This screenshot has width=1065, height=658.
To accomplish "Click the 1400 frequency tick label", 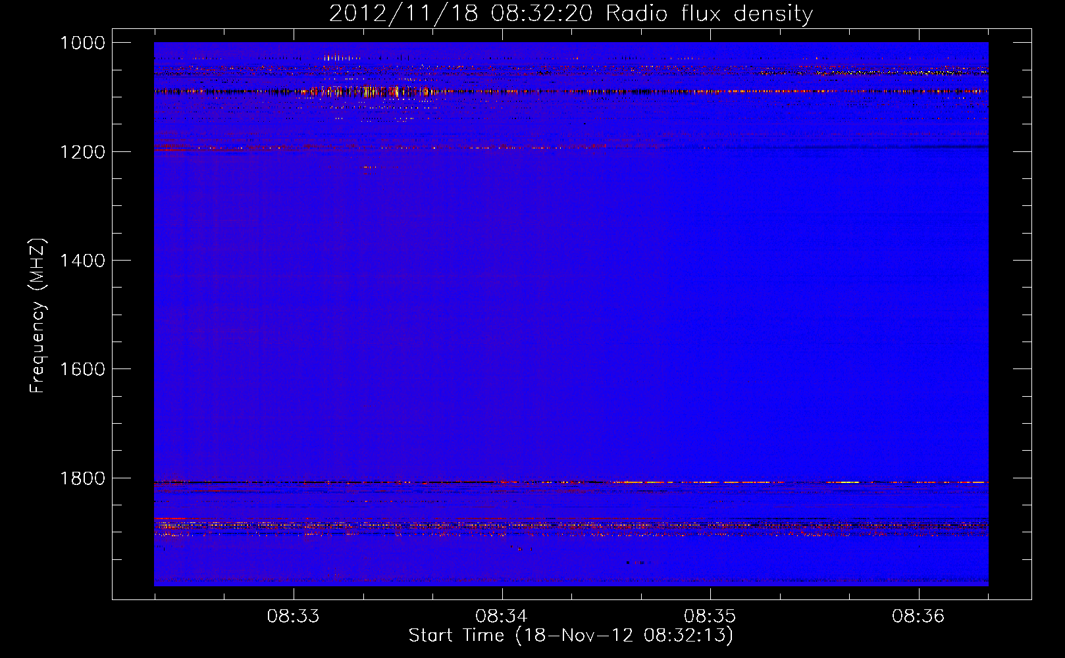I will tap(82, 261).
